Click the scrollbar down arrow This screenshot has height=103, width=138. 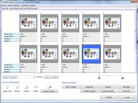pyautogui.click(x=136, y=71)
